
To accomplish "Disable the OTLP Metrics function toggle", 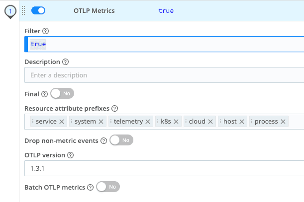I will click(38, 10).
